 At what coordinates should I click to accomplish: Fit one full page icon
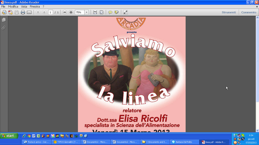point(101,12)
